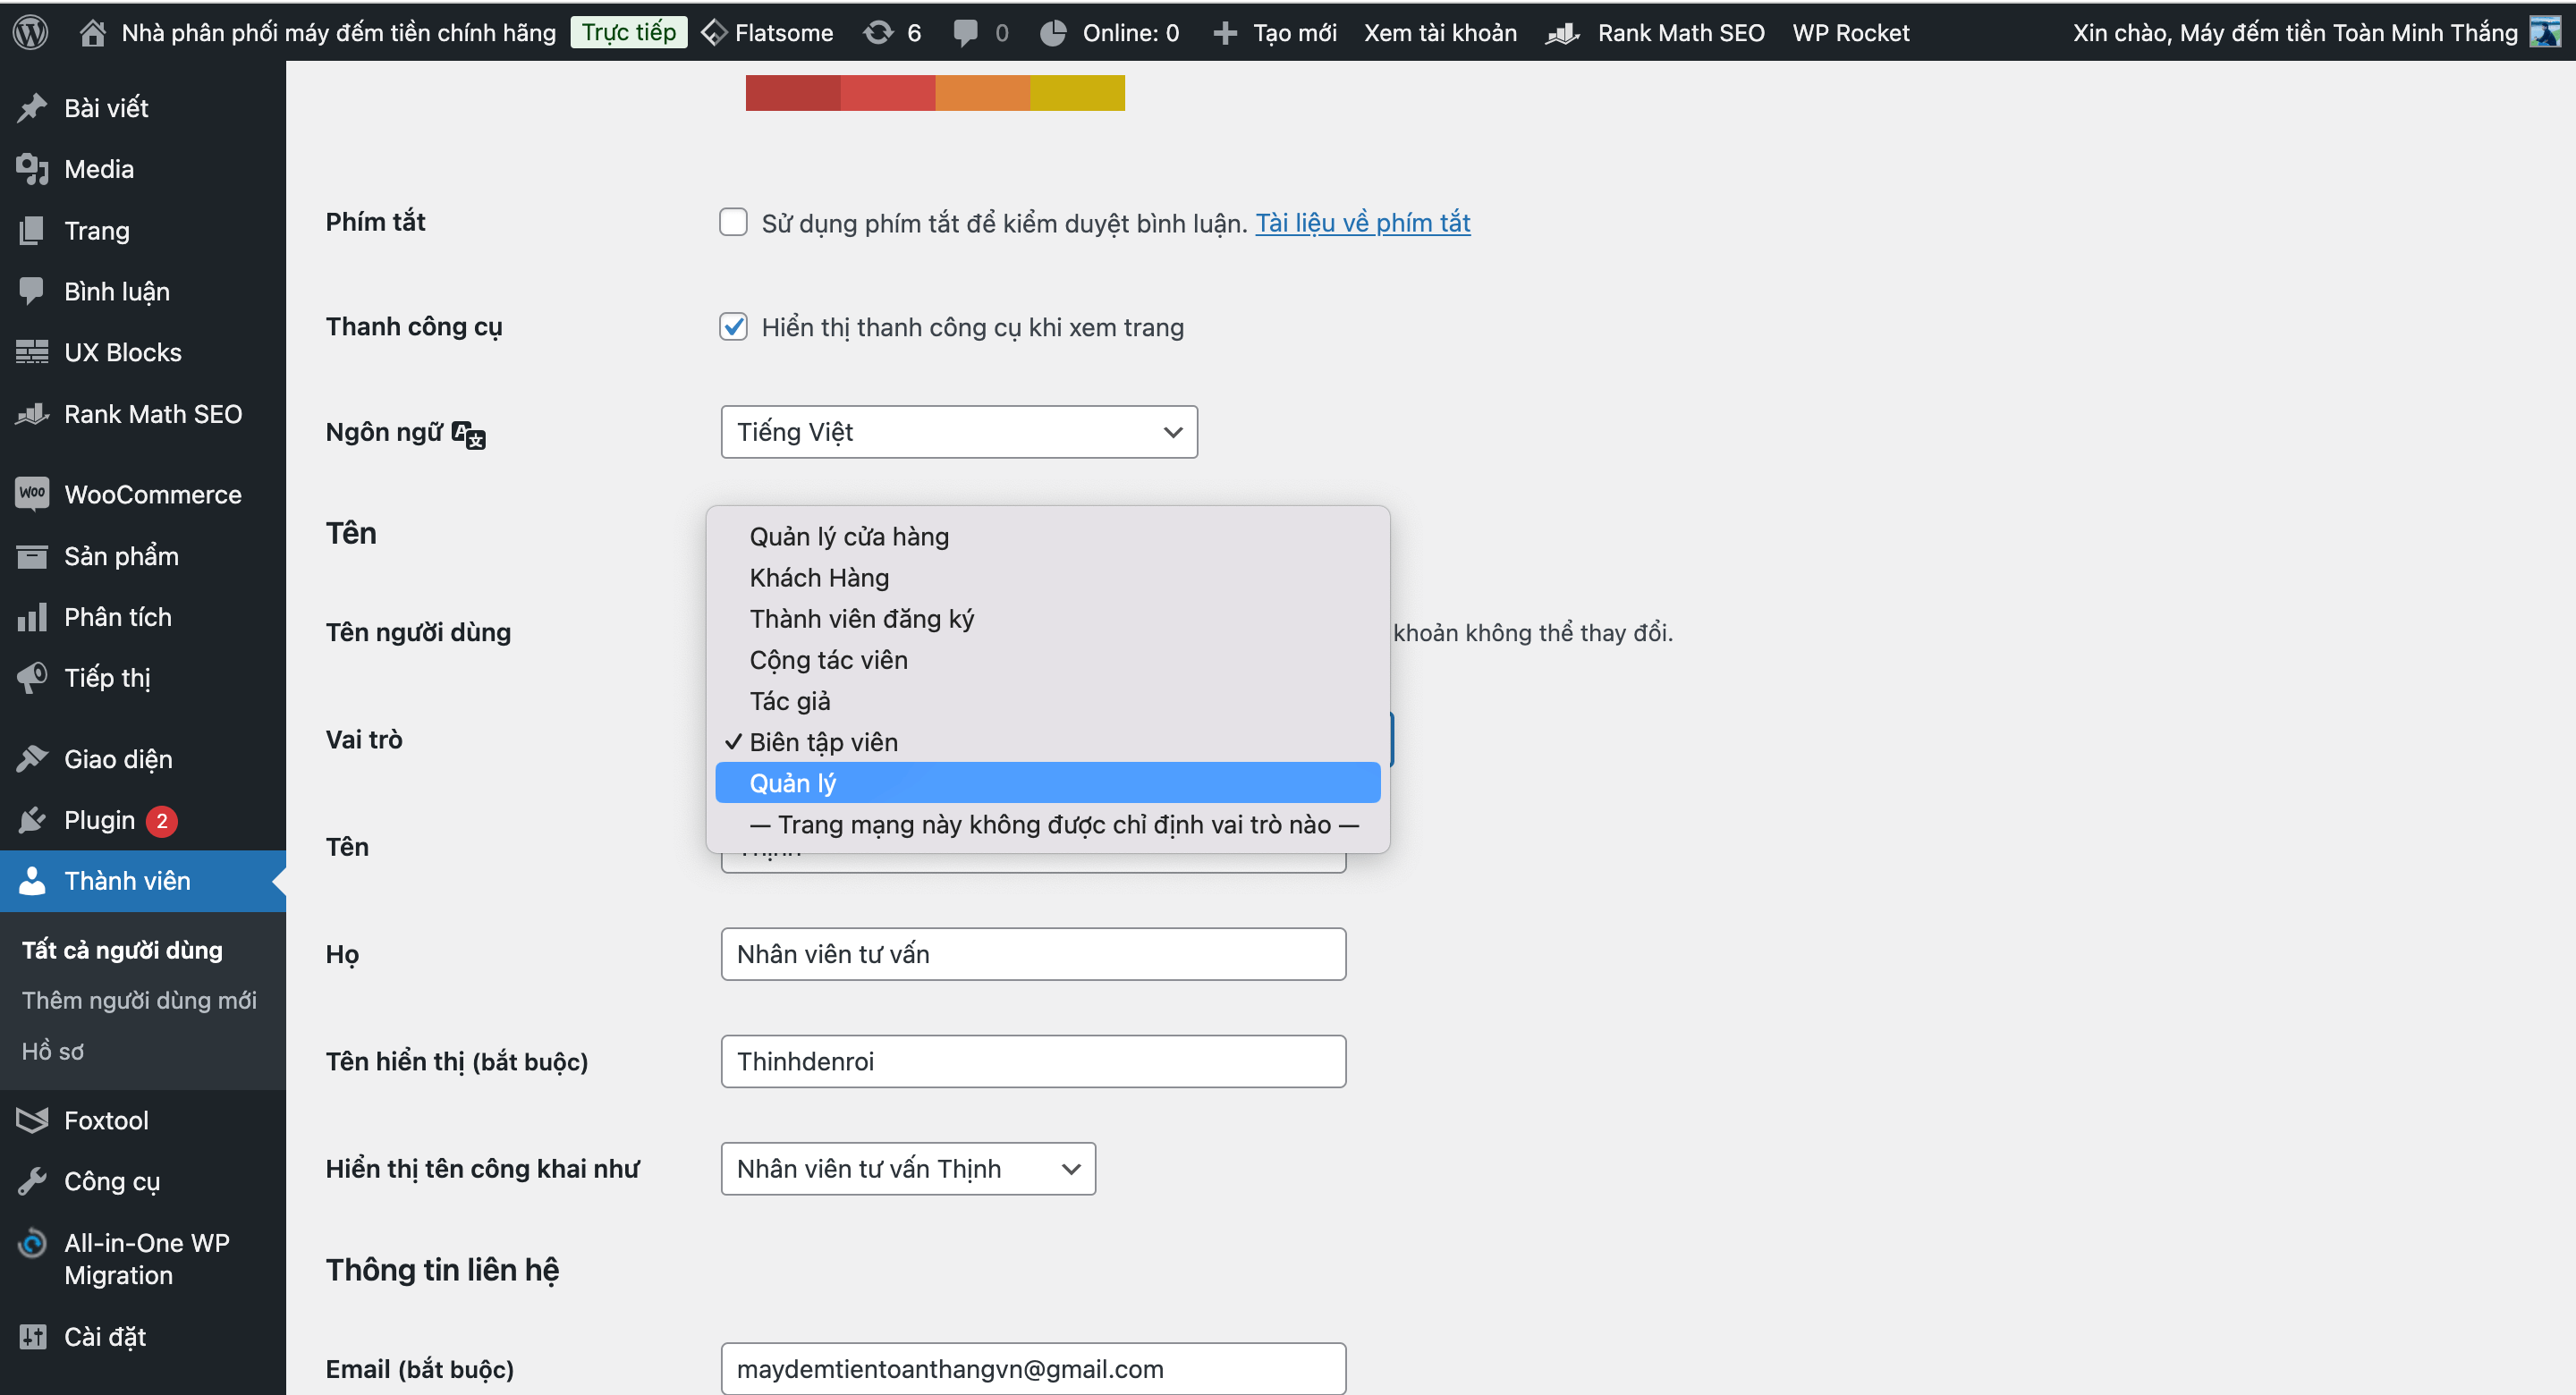Enable the keyboard shortcuts checkbox
The image size is (2576, 1395).
[x=733, y=222]
